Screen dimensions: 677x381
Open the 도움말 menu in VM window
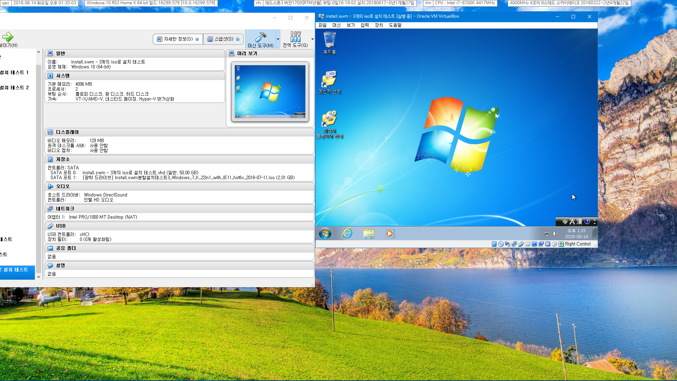395,25
